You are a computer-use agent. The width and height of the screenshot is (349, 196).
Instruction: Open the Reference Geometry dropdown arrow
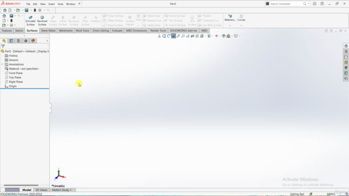pos(230,26)
